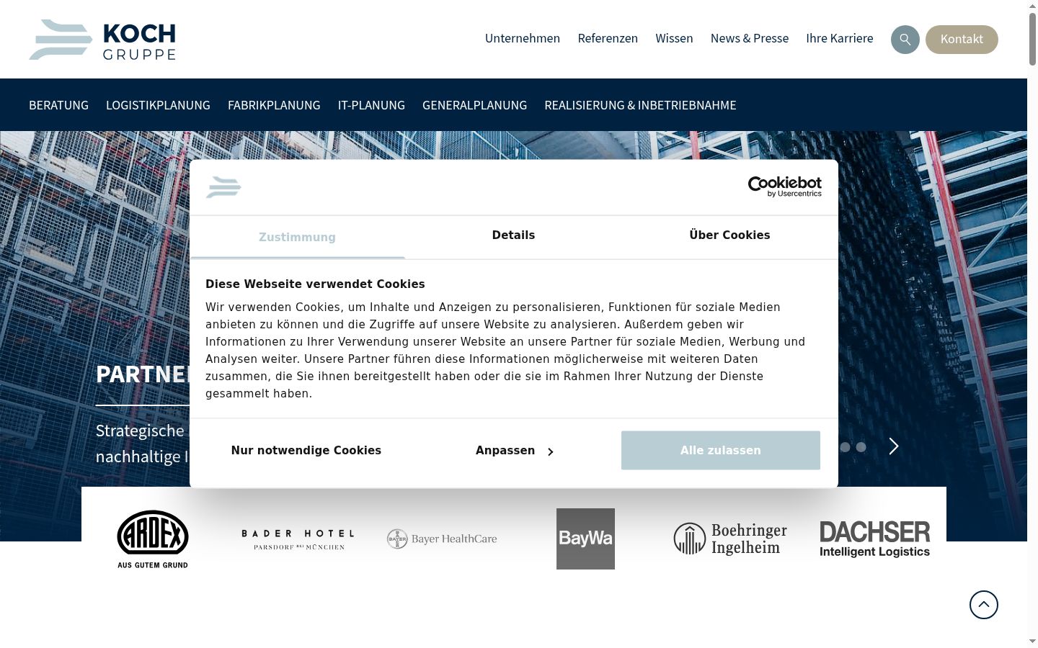This screenshot has height=648, width=1038.
Task: Go to LOGISTIKPLANUNG
Action: 158,105
